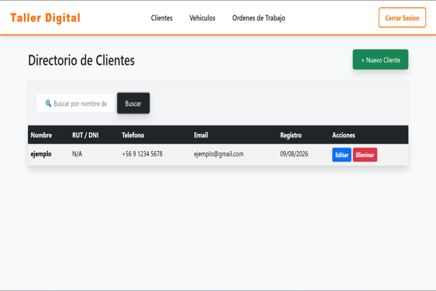
Task: Select the ejemplo name cell
Action: 41,154
